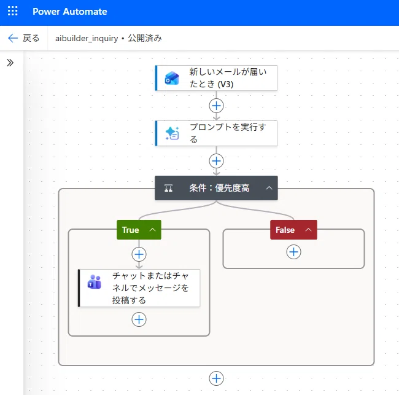
Task: Go back with the 戻る button
Action: pyautogui.click(x=24, y=38)
